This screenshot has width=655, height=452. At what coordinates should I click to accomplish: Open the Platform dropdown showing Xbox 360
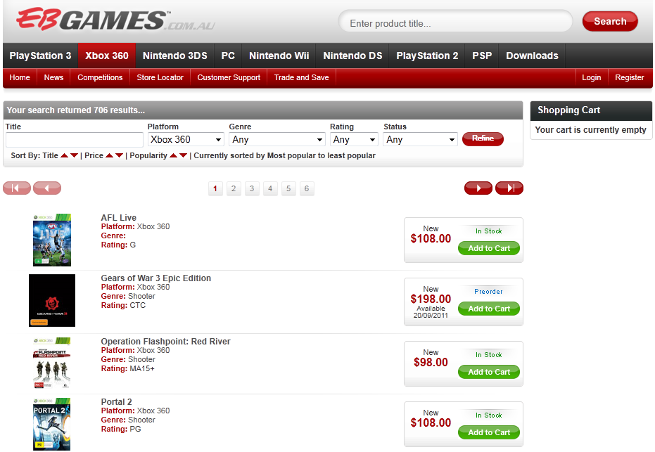(x=186, y=139)
